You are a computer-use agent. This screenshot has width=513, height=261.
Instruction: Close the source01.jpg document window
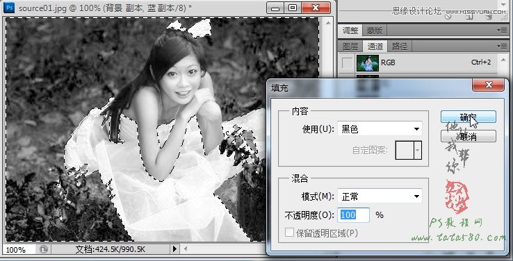point(316,8)
